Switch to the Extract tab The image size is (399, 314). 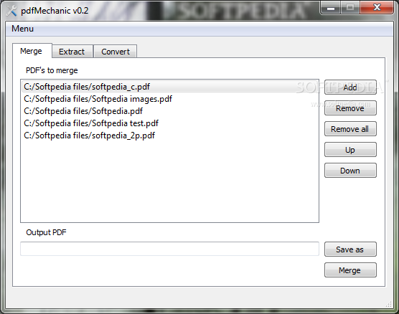coord(72,52)
